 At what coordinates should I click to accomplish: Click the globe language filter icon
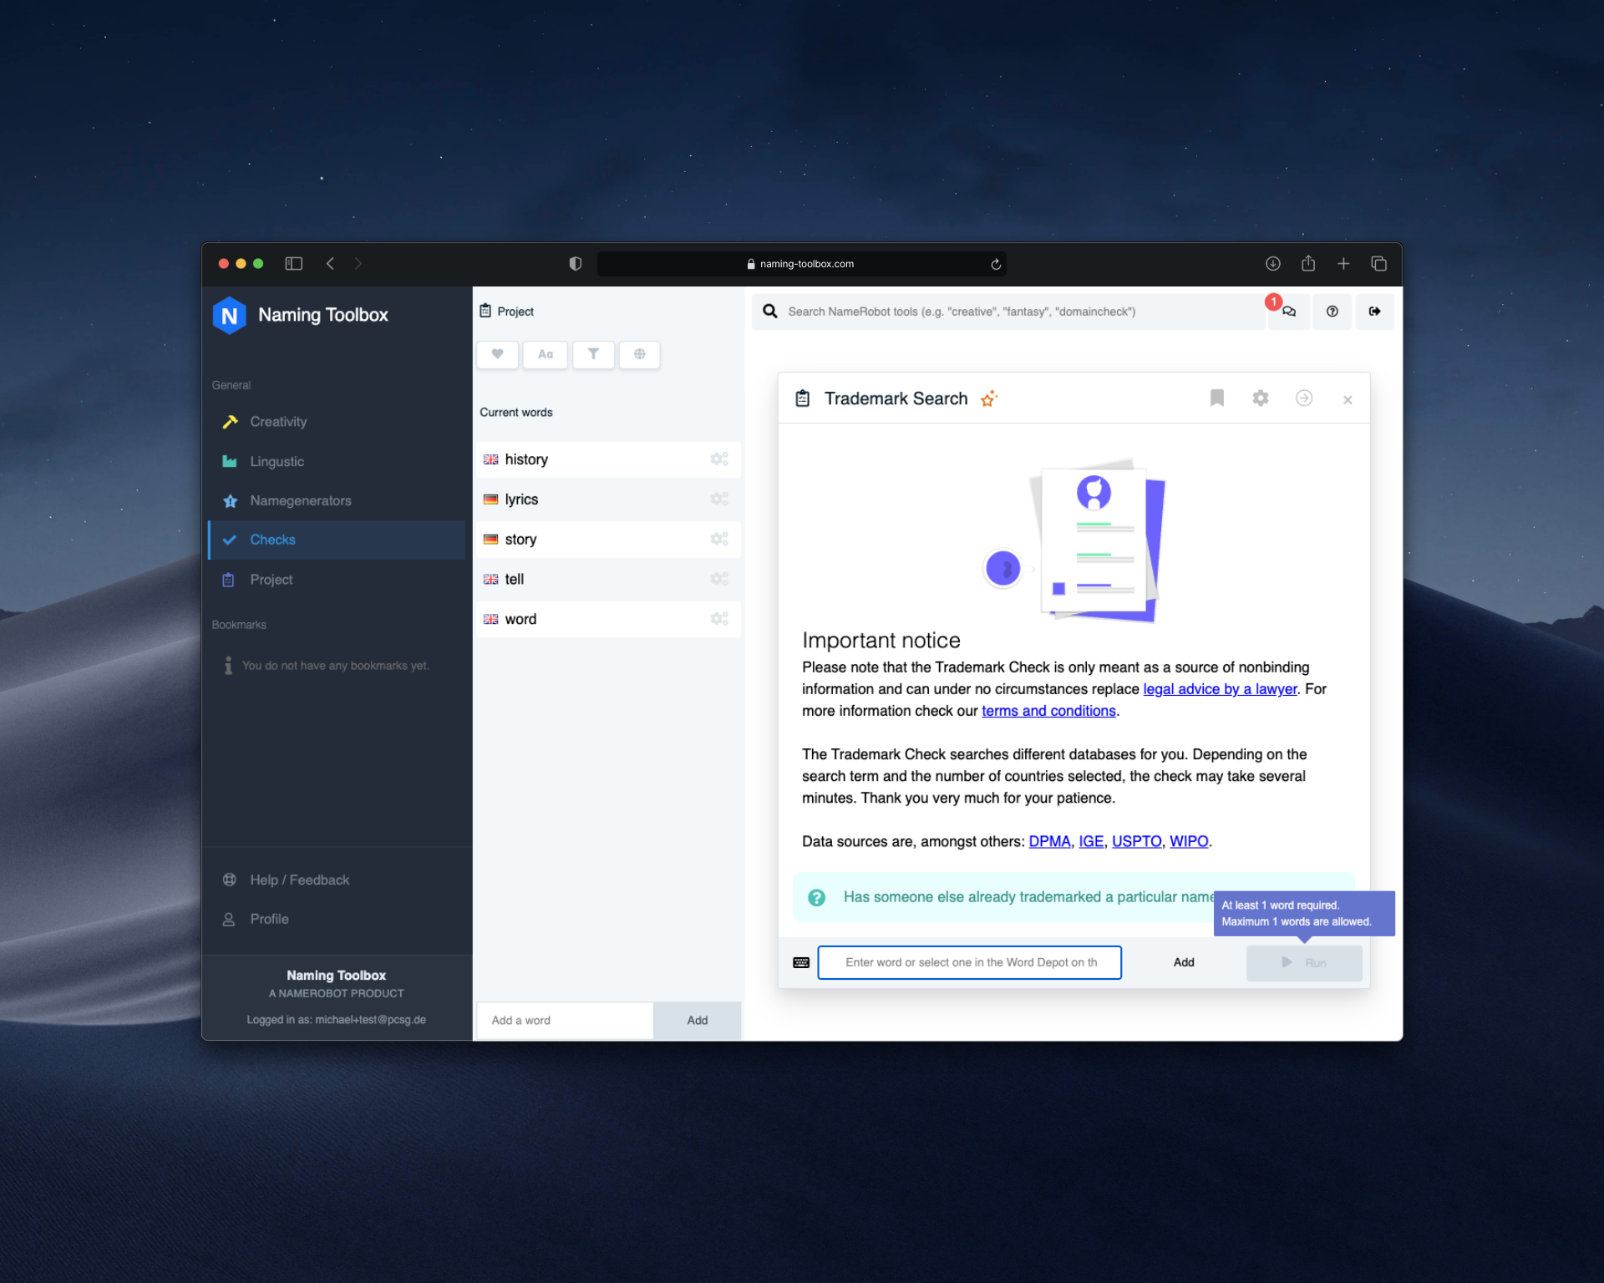(639, 354)
